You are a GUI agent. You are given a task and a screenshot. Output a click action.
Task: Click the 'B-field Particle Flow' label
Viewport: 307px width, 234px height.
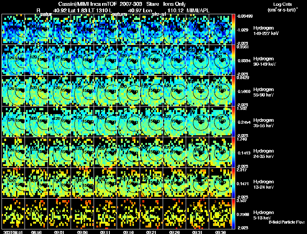(287, 222)
